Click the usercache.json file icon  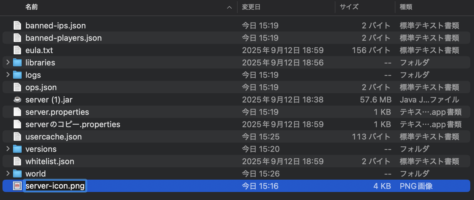17,137
